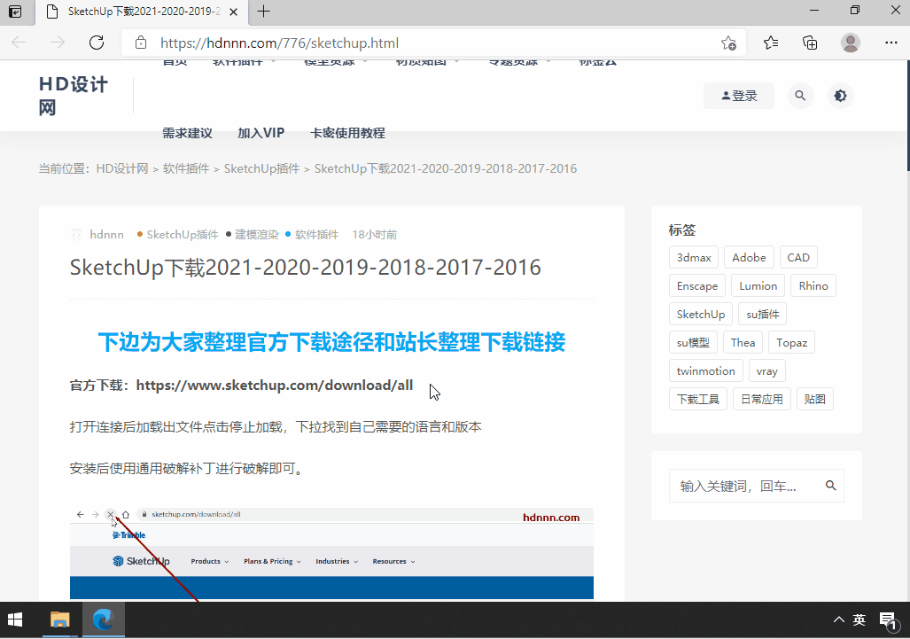910x639 pixels.
Task: Open the 卡密使用教程 menu item
Action: tap(347, 133)
